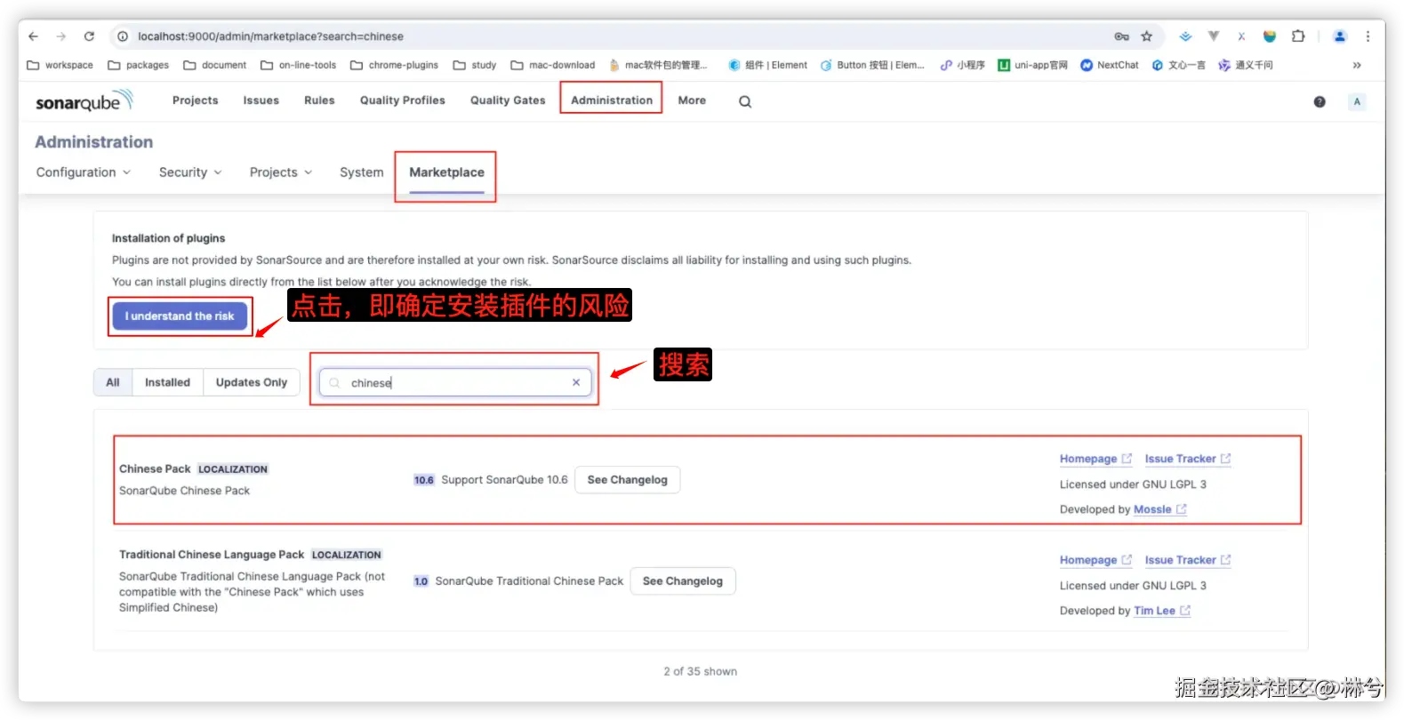Image resolution: width=1404 pixels, height=720 pixels.
Task: Open the workspace bookmark folder
Action: tap(60, 65)
